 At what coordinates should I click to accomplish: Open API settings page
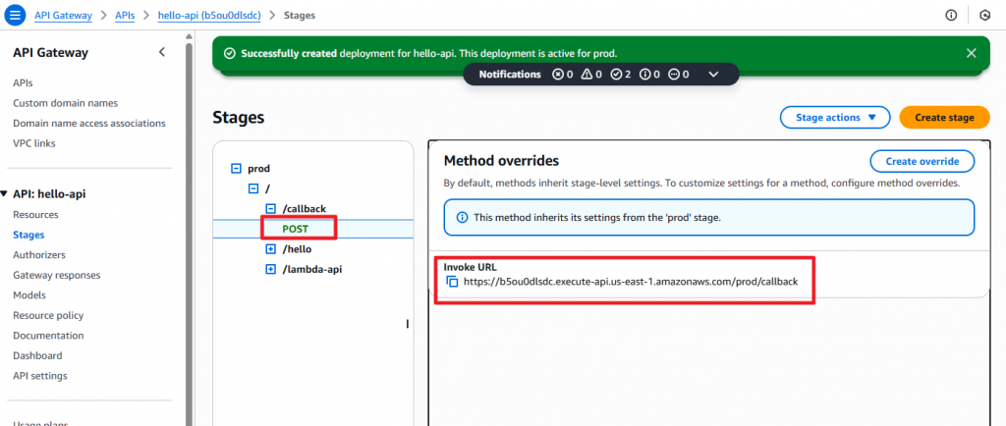click(39, 375)
